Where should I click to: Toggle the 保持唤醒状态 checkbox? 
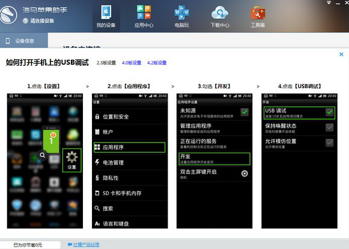[x=329, y=127]
